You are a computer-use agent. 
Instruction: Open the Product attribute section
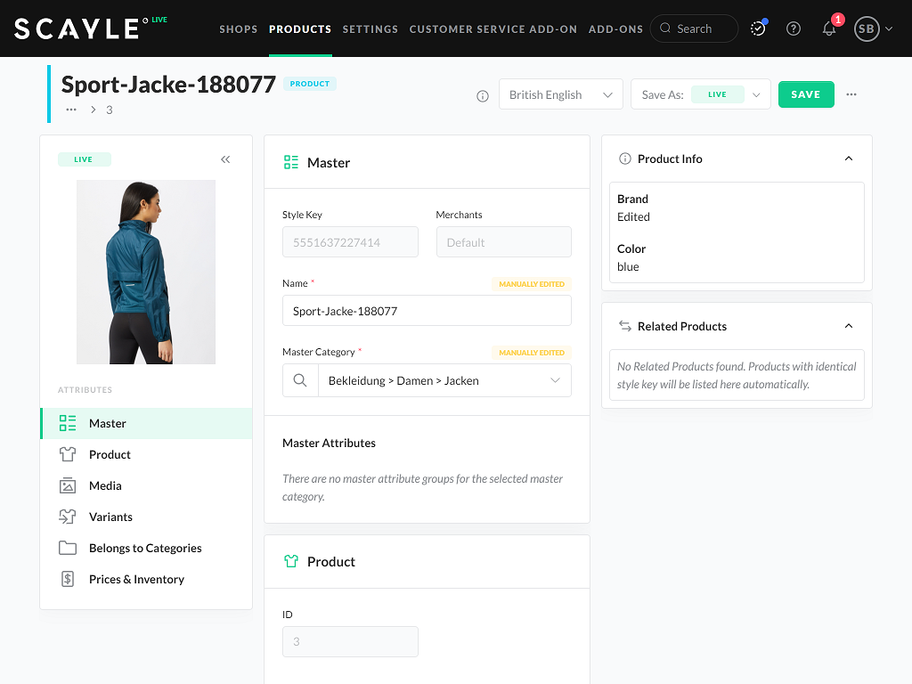click(109, 454)
